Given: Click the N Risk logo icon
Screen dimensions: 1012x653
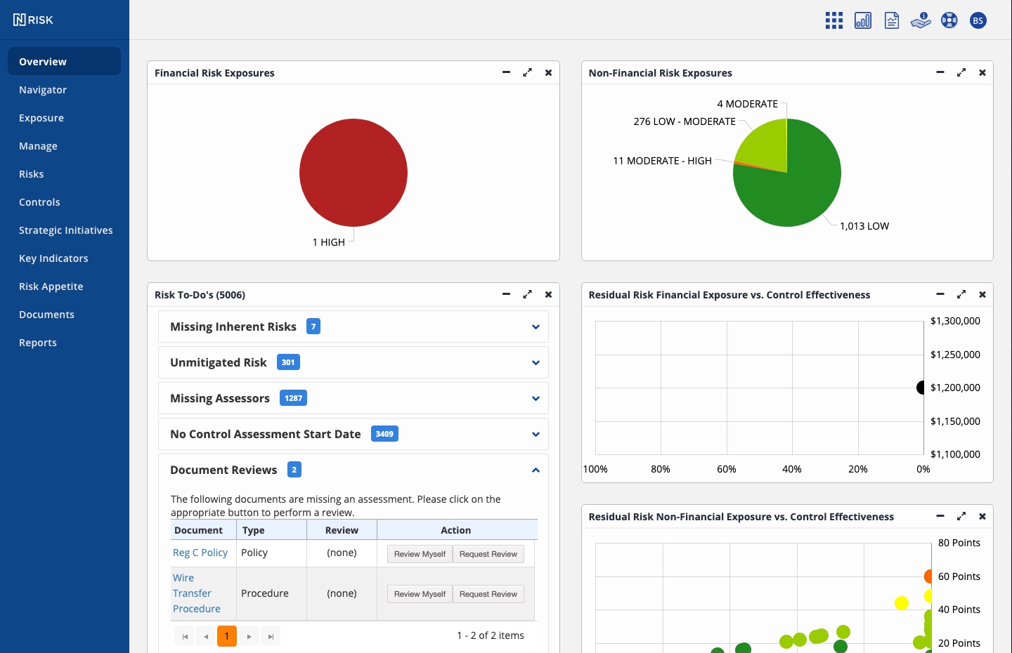Looking at the screenshot, I should tap(19, 19).
